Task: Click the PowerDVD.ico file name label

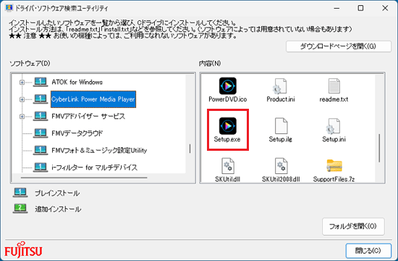Action: click(228, 99)
